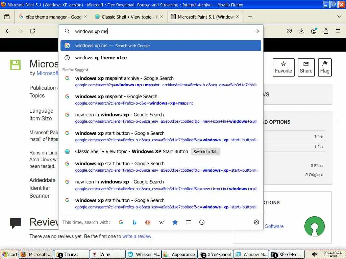Screen dimensions: 346x259
Task: Open Firefox account icon
Action: coord(314,31)
